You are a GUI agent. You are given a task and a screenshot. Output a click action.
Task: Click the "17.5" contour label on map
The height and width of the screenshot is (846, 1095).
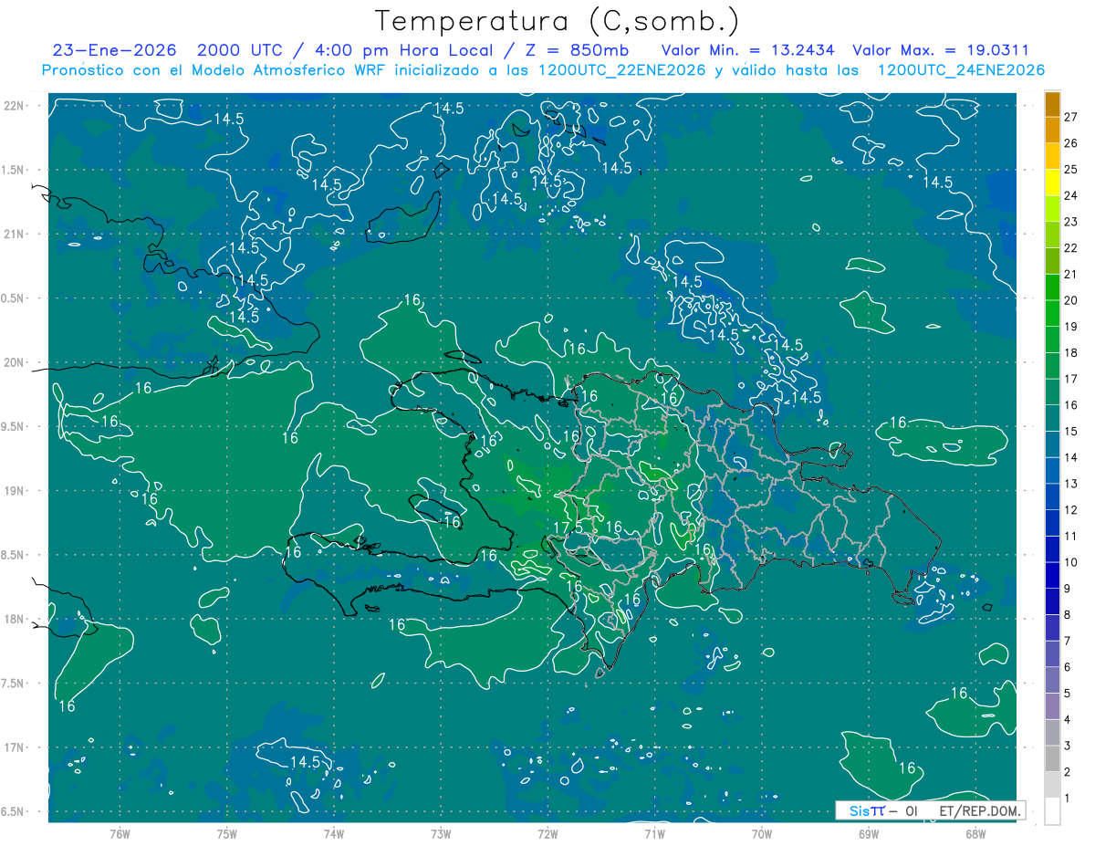(568, 527)
